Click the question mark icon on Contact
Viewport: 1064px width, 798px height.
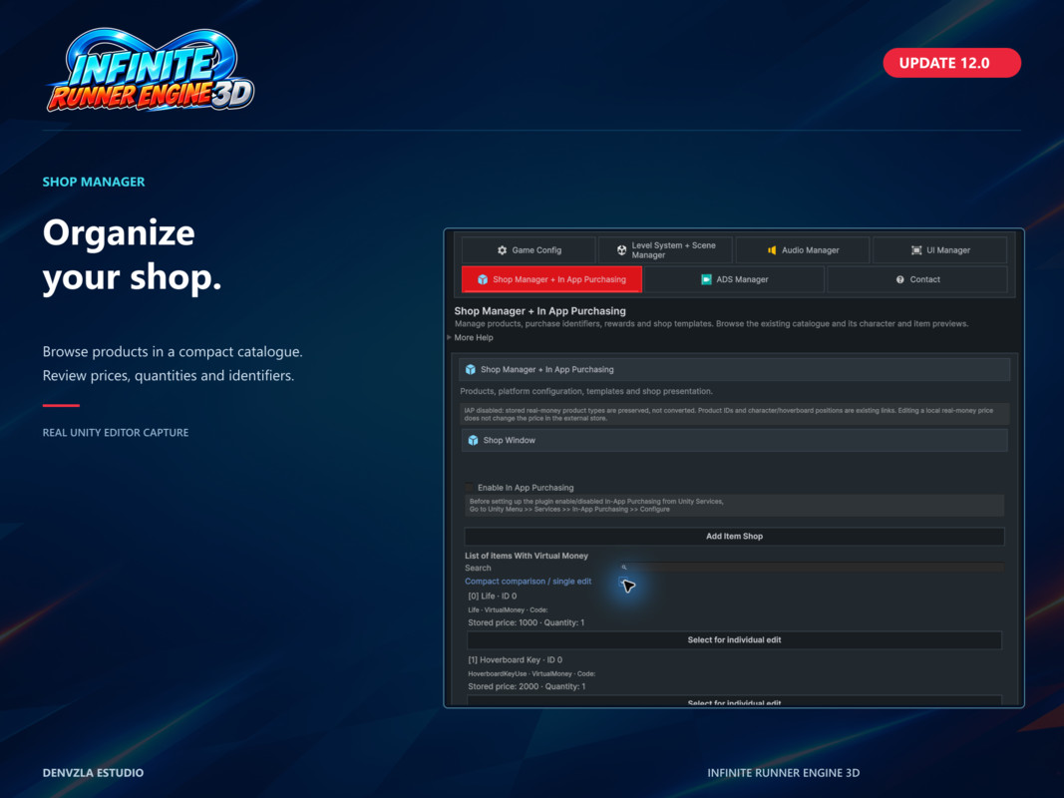click(899, 279)
